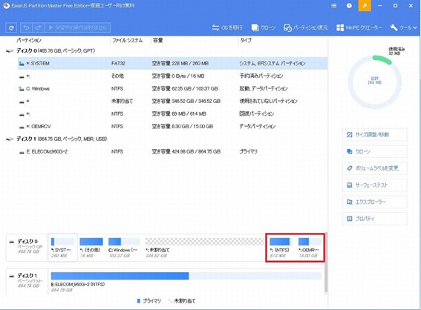The width and height of the screenshot is (421, 310).
Task: Click the SYSTEM partition drive icon
Action: pyautogui.click(x=22, y=64)
